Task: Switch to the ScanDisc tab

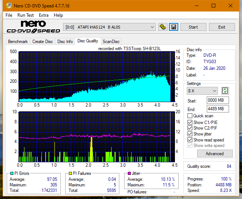Action: tap(111, 42)
